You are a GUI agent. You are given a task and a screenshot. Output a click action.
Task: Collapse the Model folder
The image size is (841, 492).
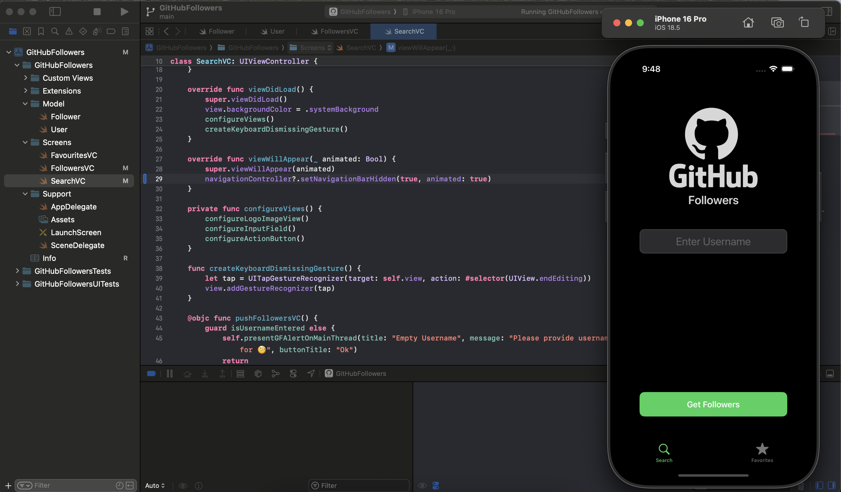point(25,104)
